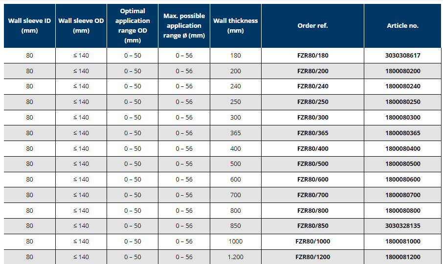The image size is (443, 264).
Task: Click the Order ref. column header
Action: tap(312, 26)
